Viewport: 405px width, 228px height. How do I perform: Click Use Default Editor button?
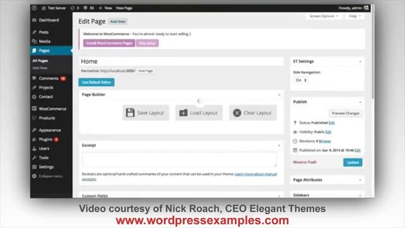tap(96, 82)
